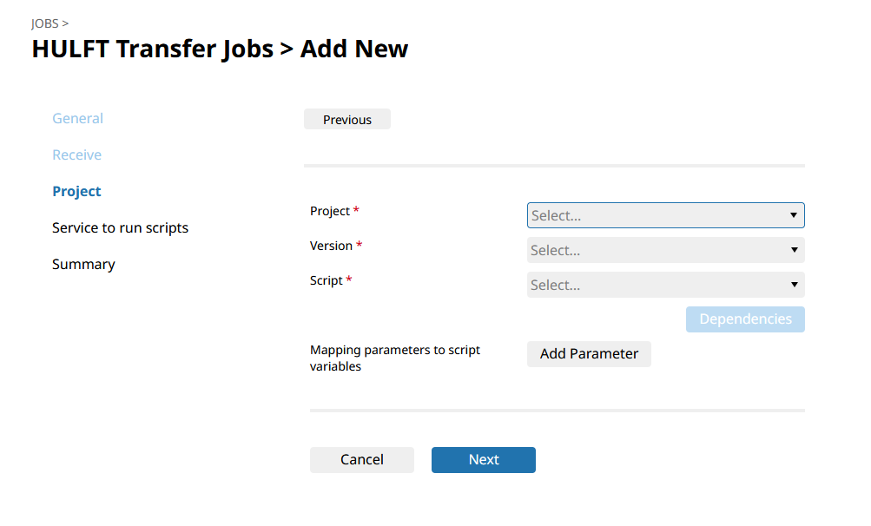The height and width of the screenshot is (526, 871).
Task: Click the Project field label
Action: tap(330, 212)
